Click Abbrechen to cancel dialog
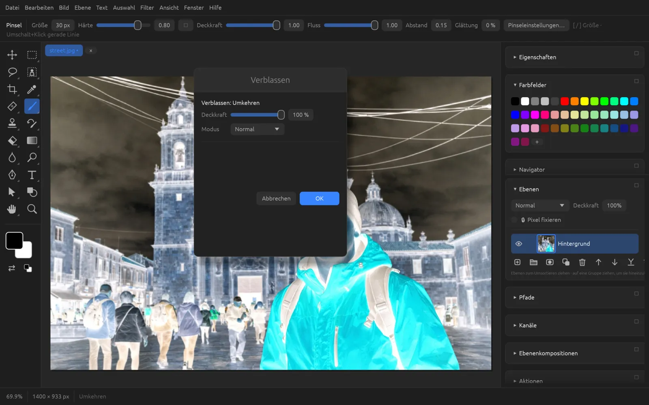 click(276, 198)
